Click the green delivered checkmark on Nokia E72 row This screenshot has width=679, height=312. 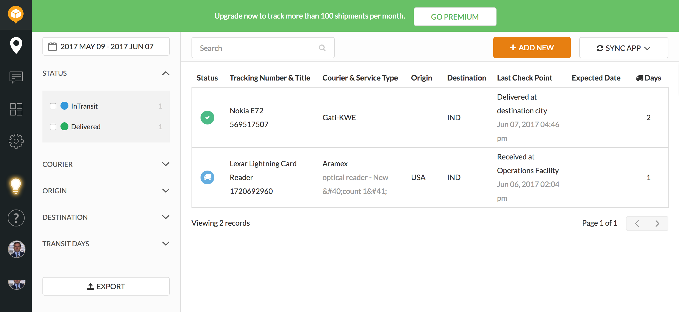point(207,117)
